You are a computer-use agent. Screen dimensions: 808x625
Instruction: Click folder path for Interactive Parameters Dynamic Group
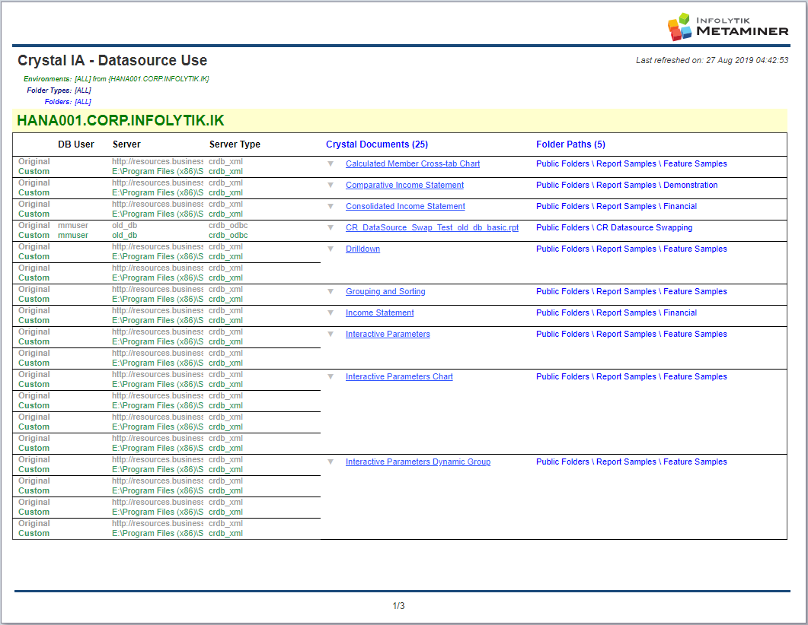[631, 462]
